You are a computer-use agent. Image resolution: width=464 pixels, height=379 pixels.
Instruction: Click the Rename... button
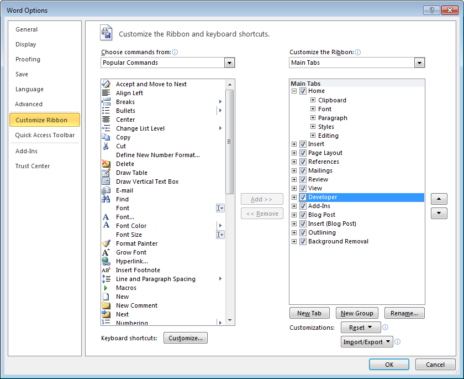pos(404,313)
